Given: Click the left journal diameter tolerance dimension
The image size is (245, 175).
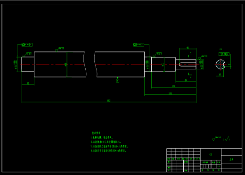Looking at the screenshot, I should pos(16,65).
